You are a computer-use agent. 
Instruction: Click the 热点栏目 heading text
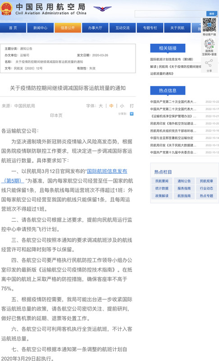point(163,172)
